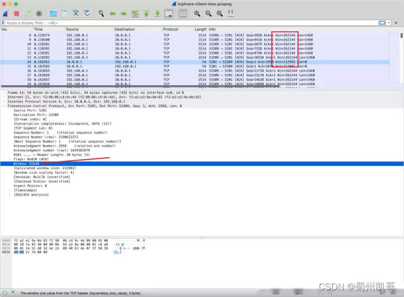Select packet number 8 row
Image resolution: width=404 pixels, height=297 pixels.
[195, 35]
